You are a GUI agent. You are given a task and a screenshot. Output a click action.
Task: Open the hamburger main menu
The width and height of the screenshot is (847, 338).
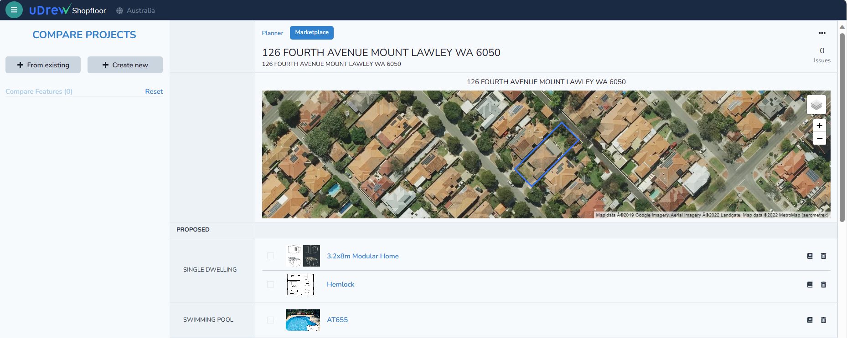(14, 10)
